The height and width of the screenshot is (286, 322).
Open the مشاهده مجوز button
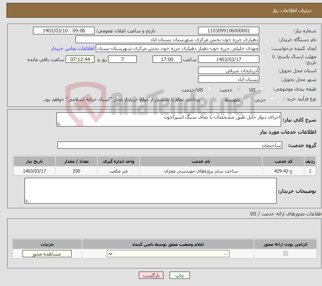click(x=47, y=254)
